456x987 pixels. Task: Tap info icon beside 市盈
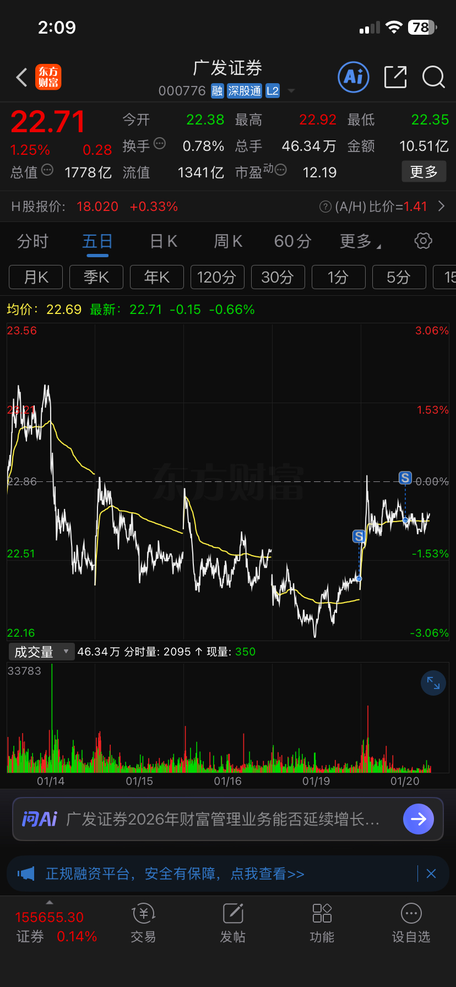(x=280, y=170)
